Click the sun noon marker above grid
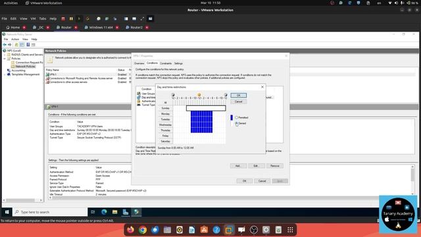Screen dimensions: 421x237 pos(199,95)
